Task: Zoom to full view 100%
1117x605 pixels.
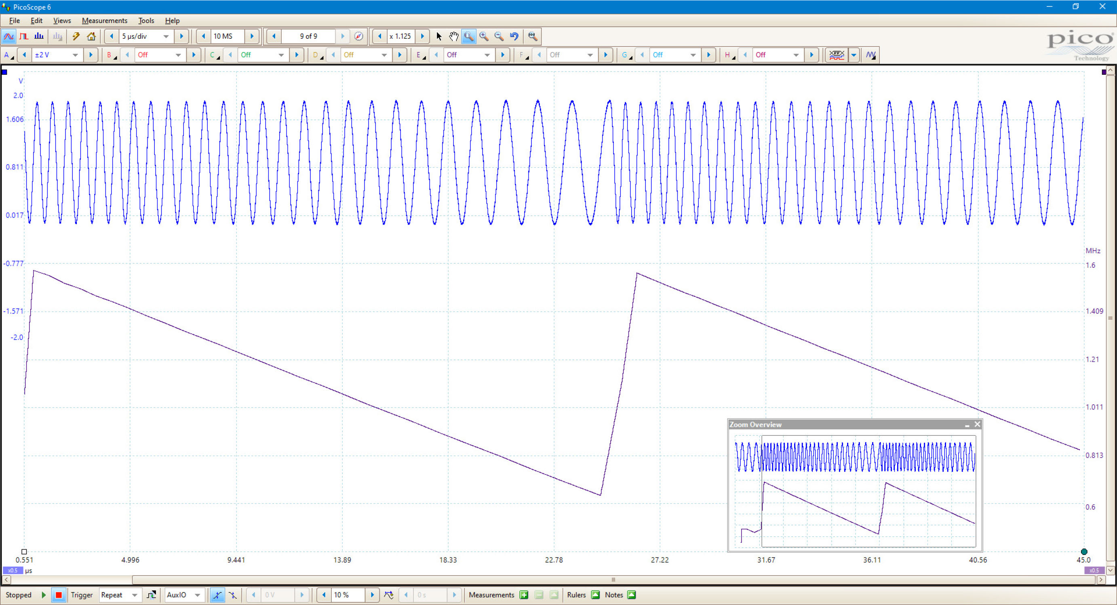Action: pyautogui.click(x=533, y=36)
